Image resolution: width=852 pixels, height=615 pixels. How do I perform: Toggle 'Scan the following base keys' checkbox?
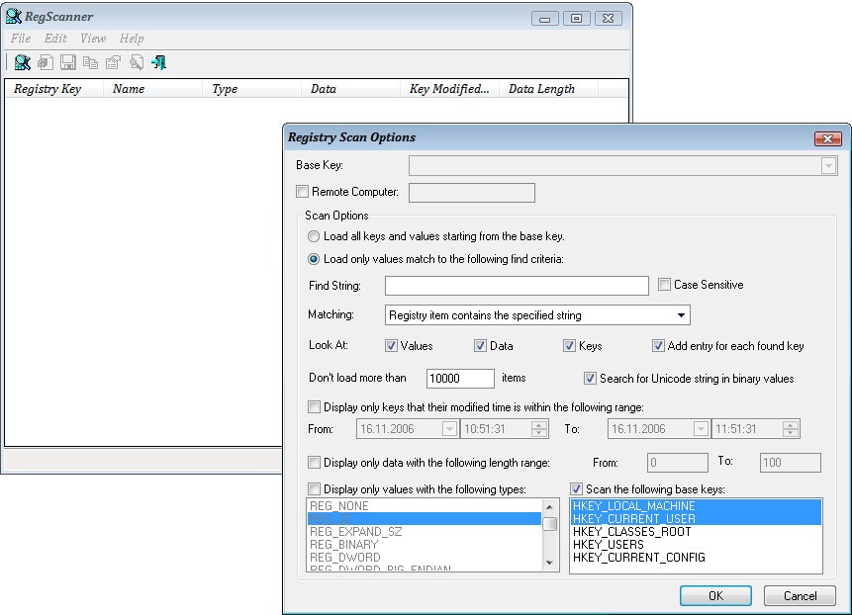577,489
